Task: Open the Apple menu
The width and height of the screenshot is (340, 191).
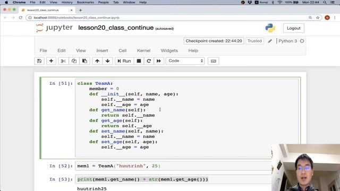Action: pos(6,2)
